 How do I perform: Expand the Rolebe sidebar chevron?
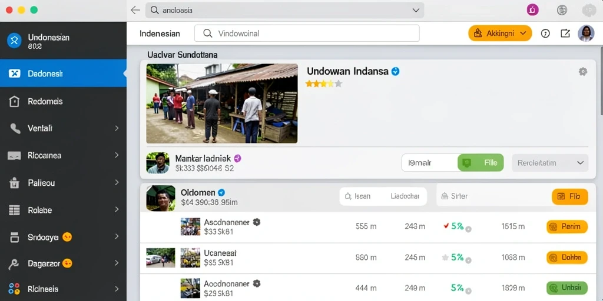(117, 210)
